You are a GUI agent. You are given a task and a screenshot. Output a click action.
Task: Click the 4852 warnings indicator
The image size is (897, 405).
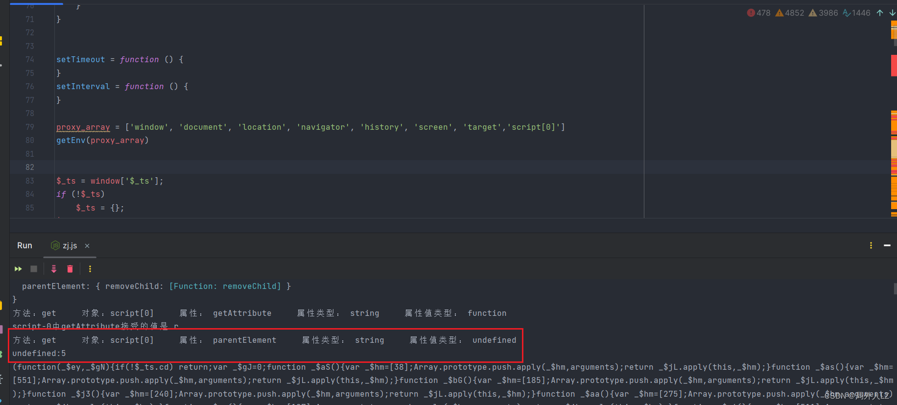pyautogui.click(x=790, y=13)
